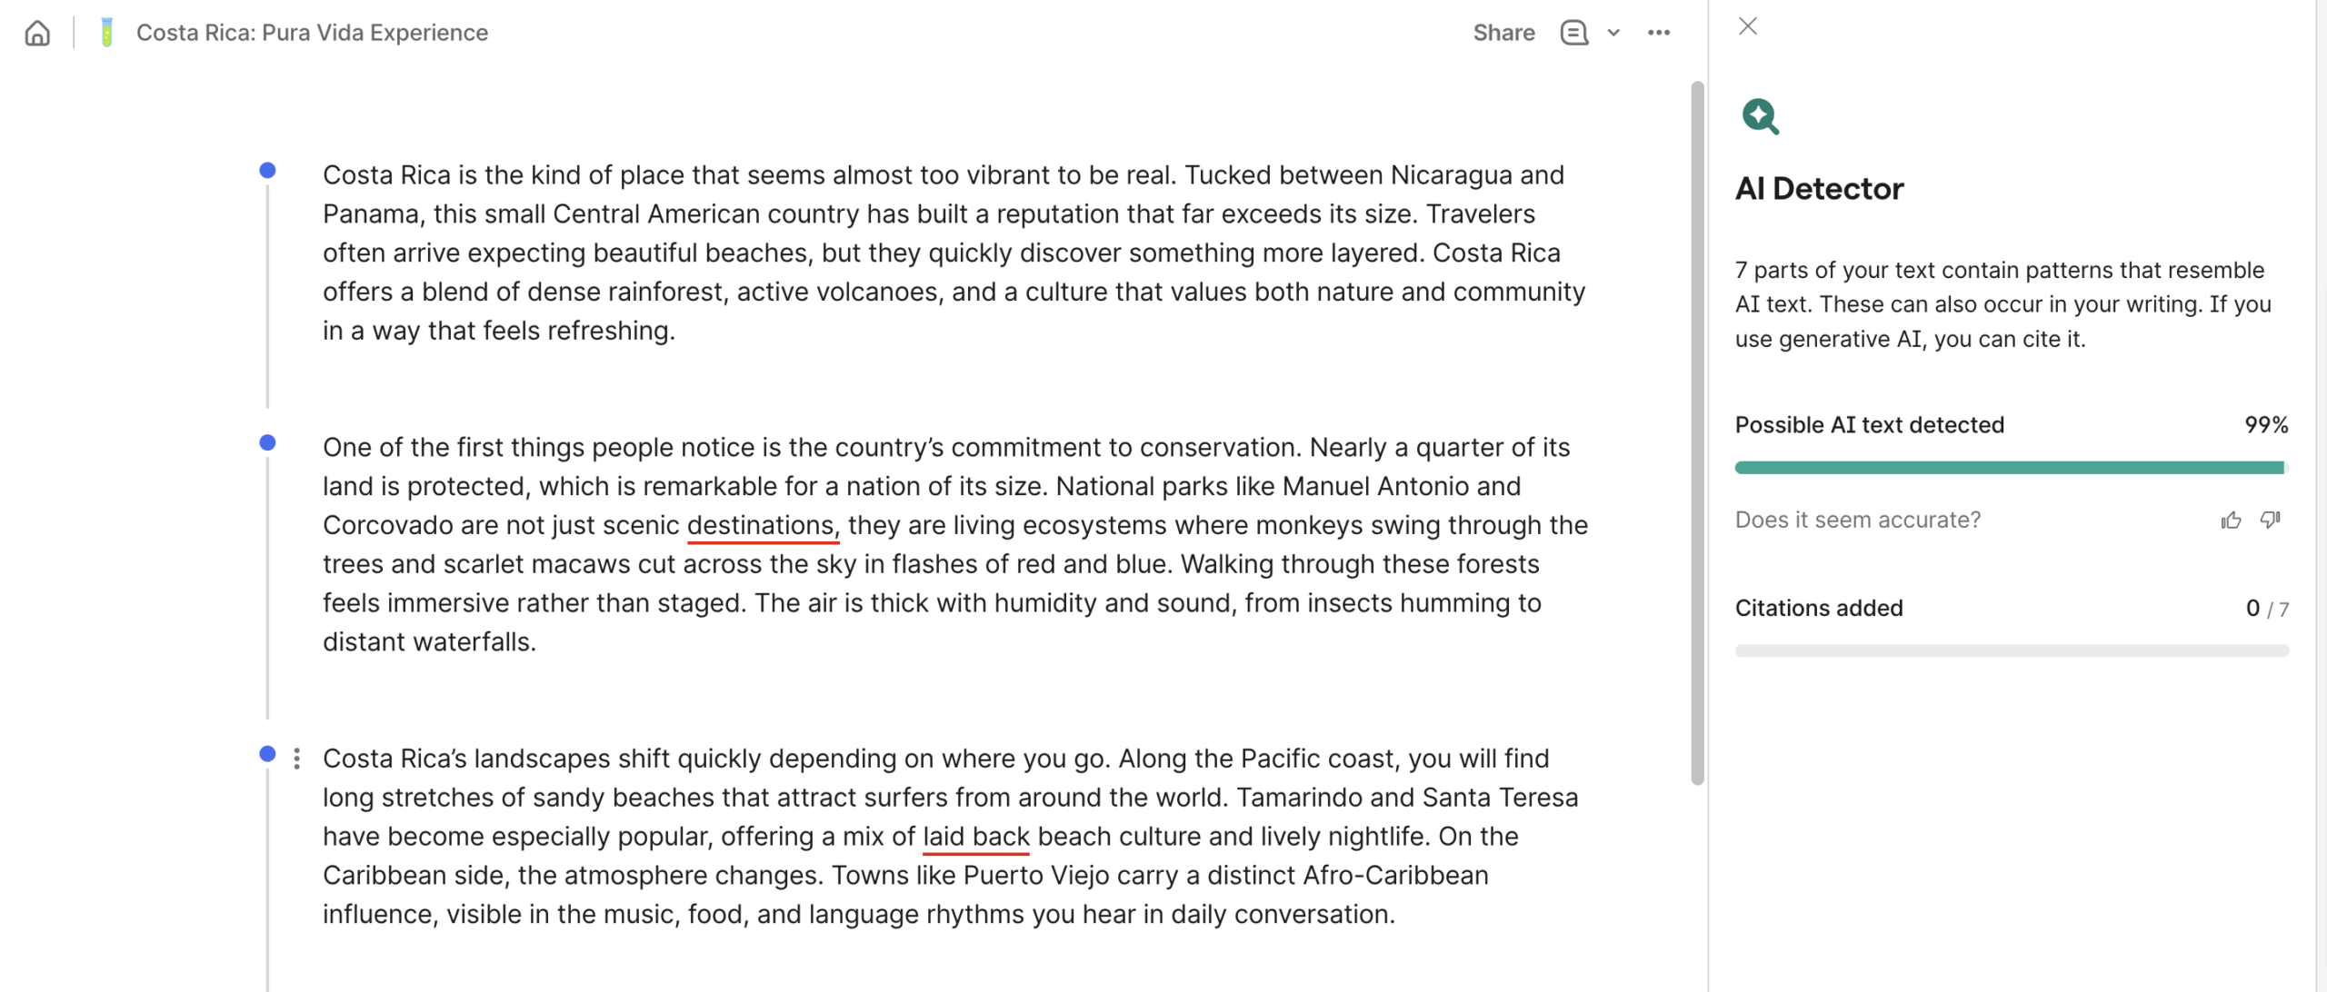Select second paragraph's blue AI marker dot
Image resolution: width=2327 pixels, height=992 pixels.
click(267, 442)
